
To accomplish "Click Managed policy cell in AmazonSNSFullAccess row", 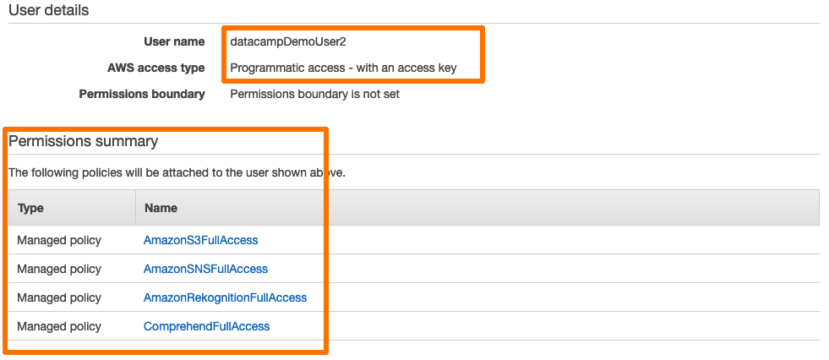I will tap(58, 269).
